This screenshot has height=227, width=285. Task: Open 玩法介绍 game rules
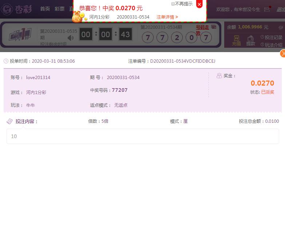click(x=272, y=45)
